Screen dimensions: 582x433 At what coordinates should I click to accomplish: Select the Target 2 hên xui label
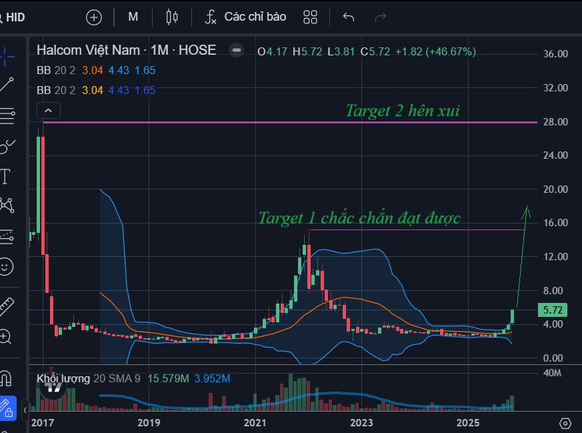pyautogui.click(x=403, y=111)
